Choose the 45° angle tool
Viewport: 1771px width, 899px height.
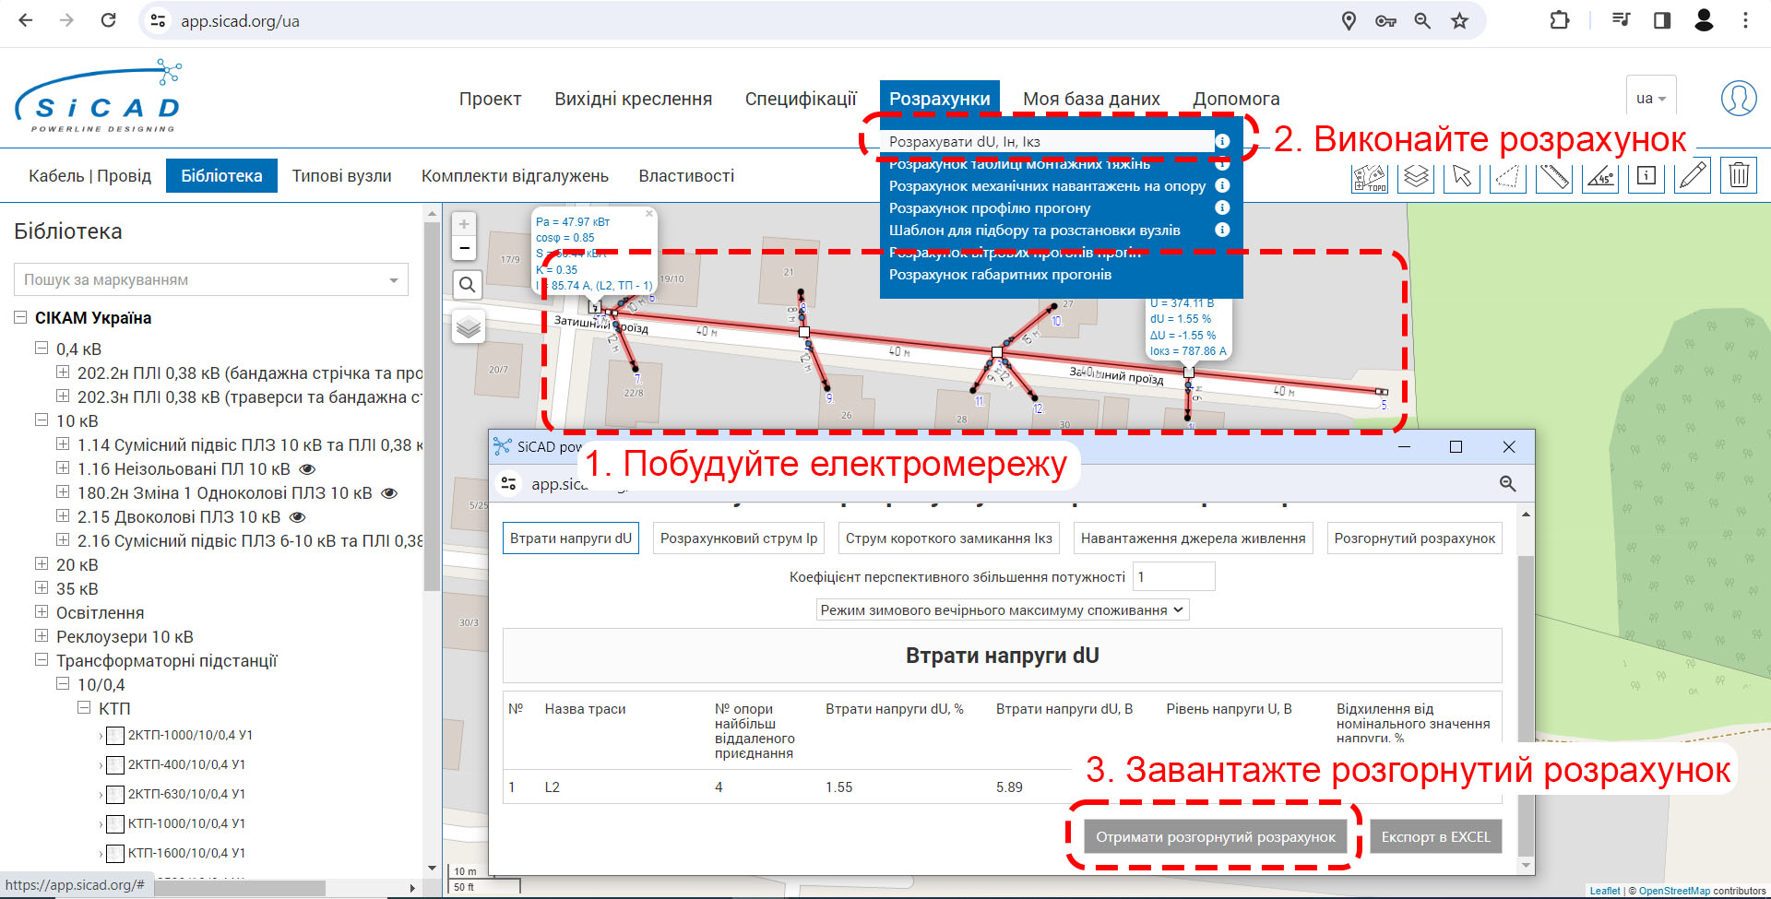tap(1600, 176)
